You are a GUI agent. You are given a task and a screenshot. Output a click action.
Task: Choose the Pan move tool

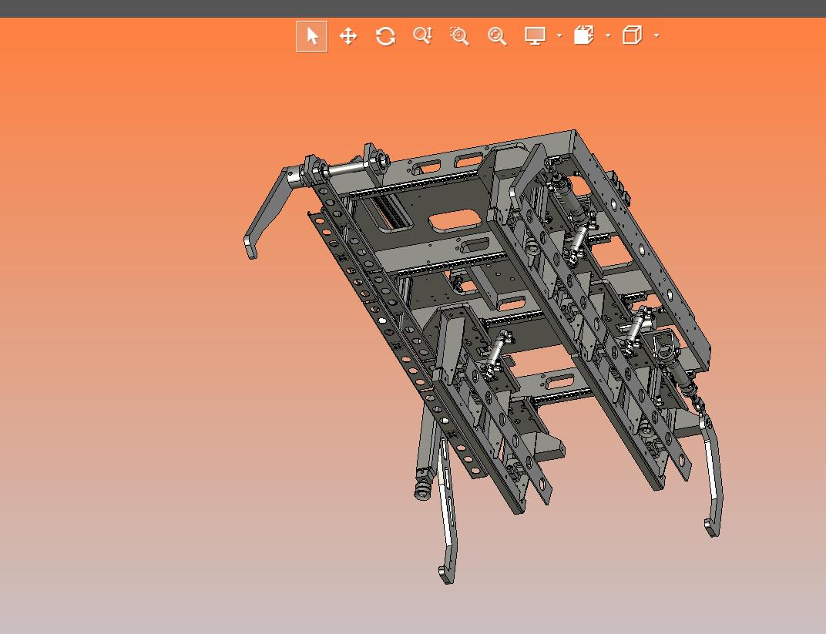click(348, 36)
